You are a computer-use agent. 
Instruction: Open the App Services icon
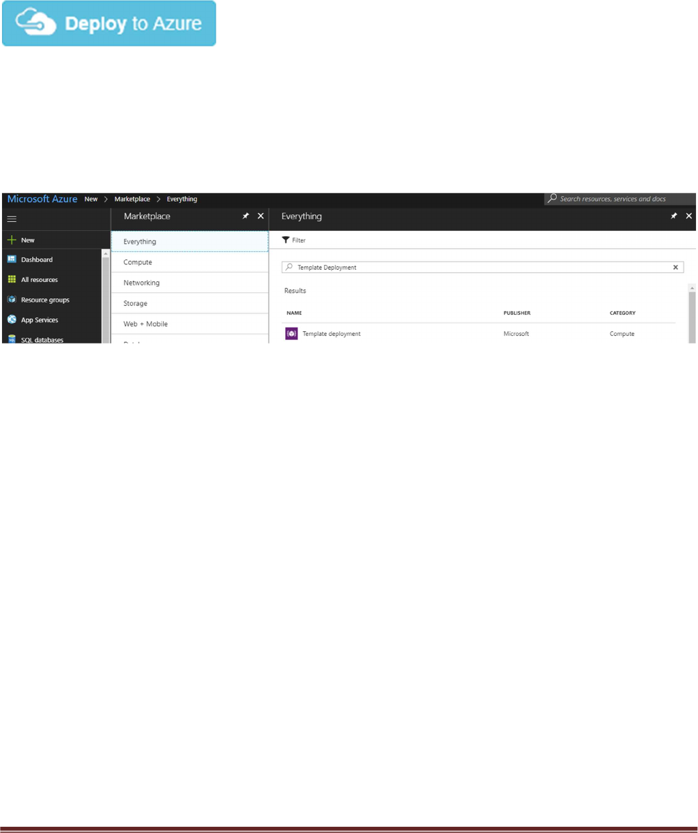(x=12, y=320)
